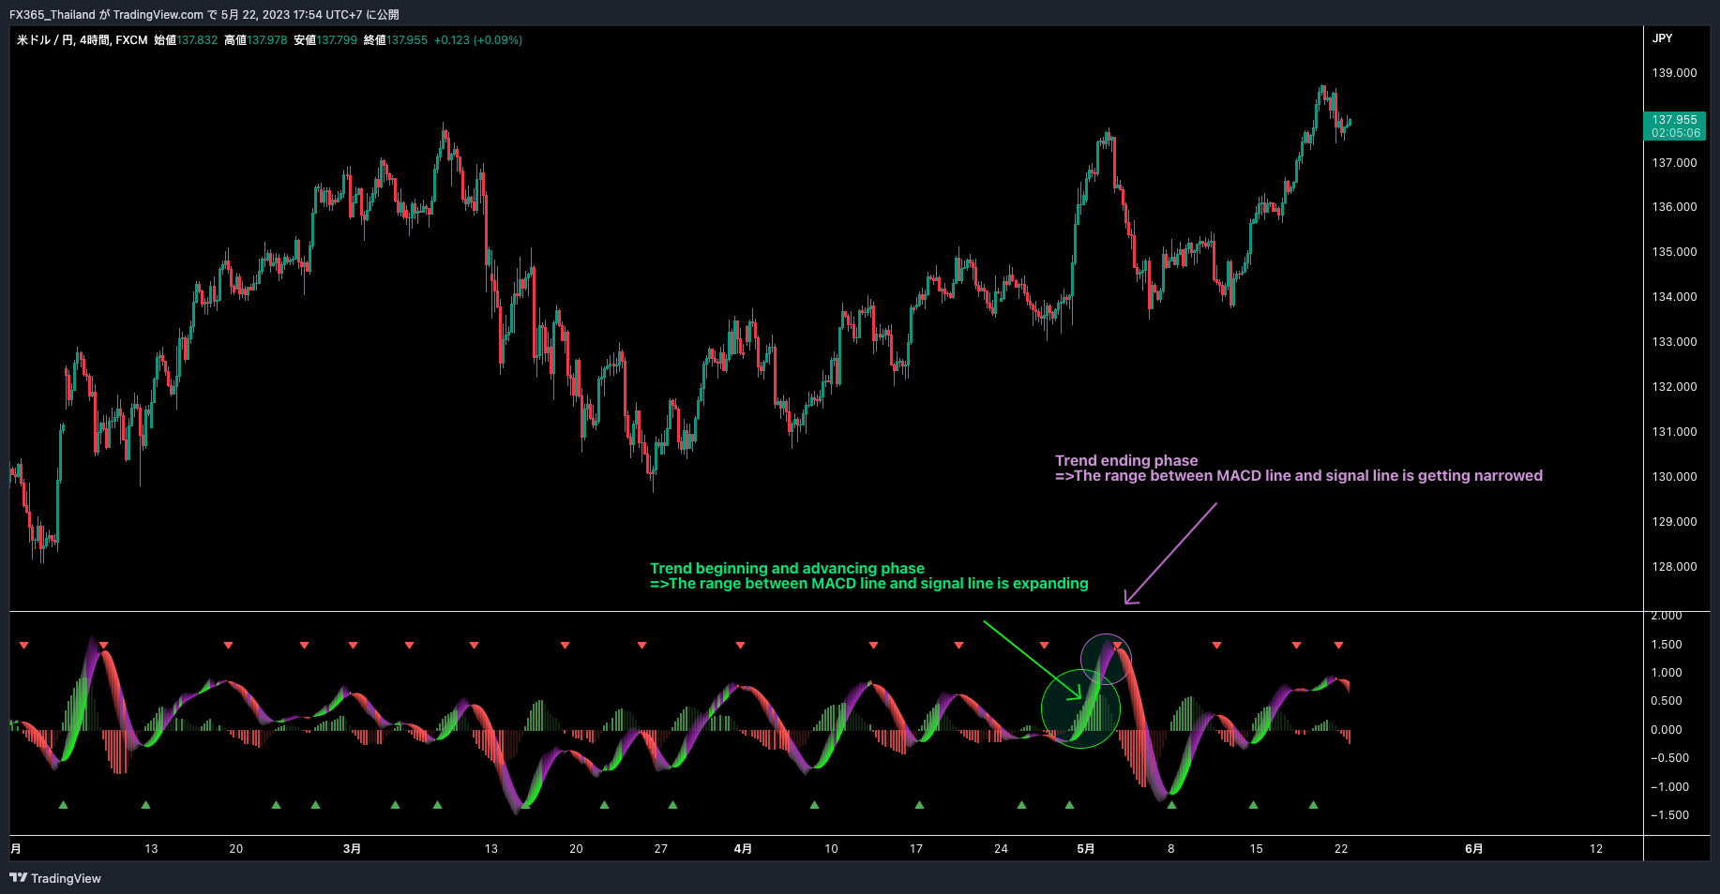Click the 139.000 price axis label

click(1674, 73)
